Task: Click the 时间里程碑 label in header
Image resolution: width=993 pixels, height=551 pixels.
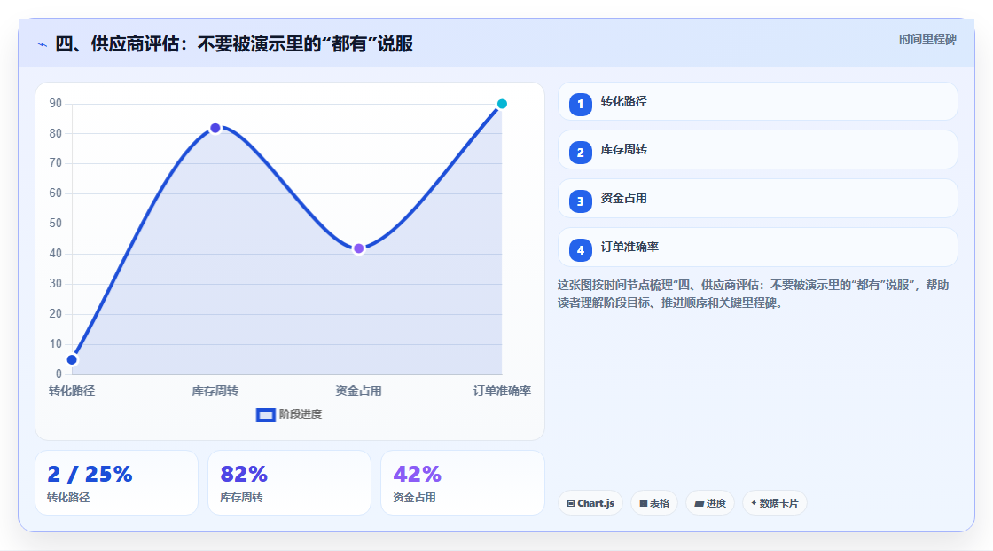Action: click(927, 39)
